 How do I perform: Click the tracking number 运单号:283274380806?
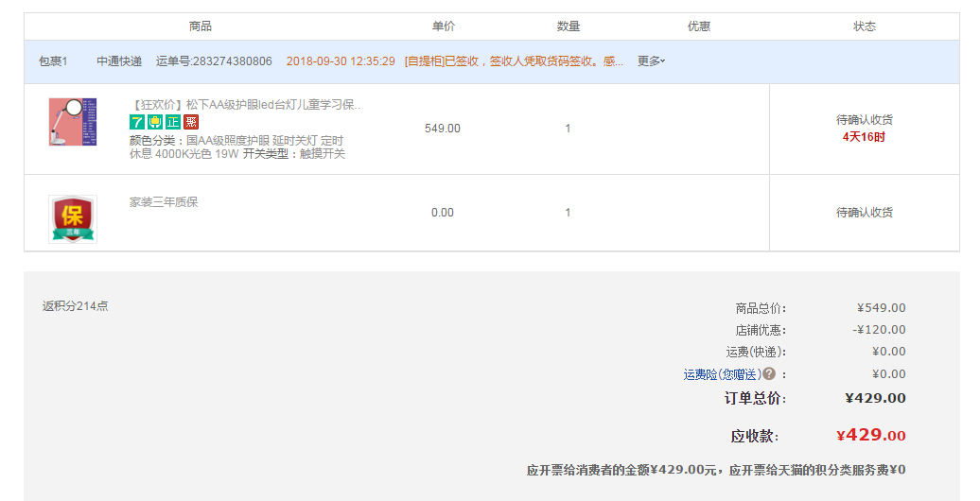click(214, 61)
